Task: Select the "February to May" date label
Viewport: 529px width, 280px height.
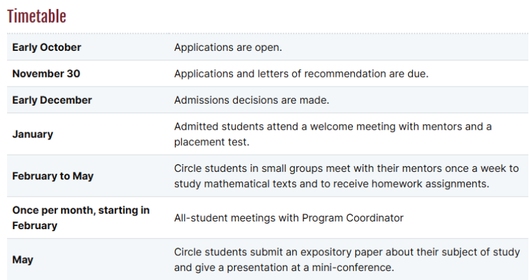Action: point(53,176)
